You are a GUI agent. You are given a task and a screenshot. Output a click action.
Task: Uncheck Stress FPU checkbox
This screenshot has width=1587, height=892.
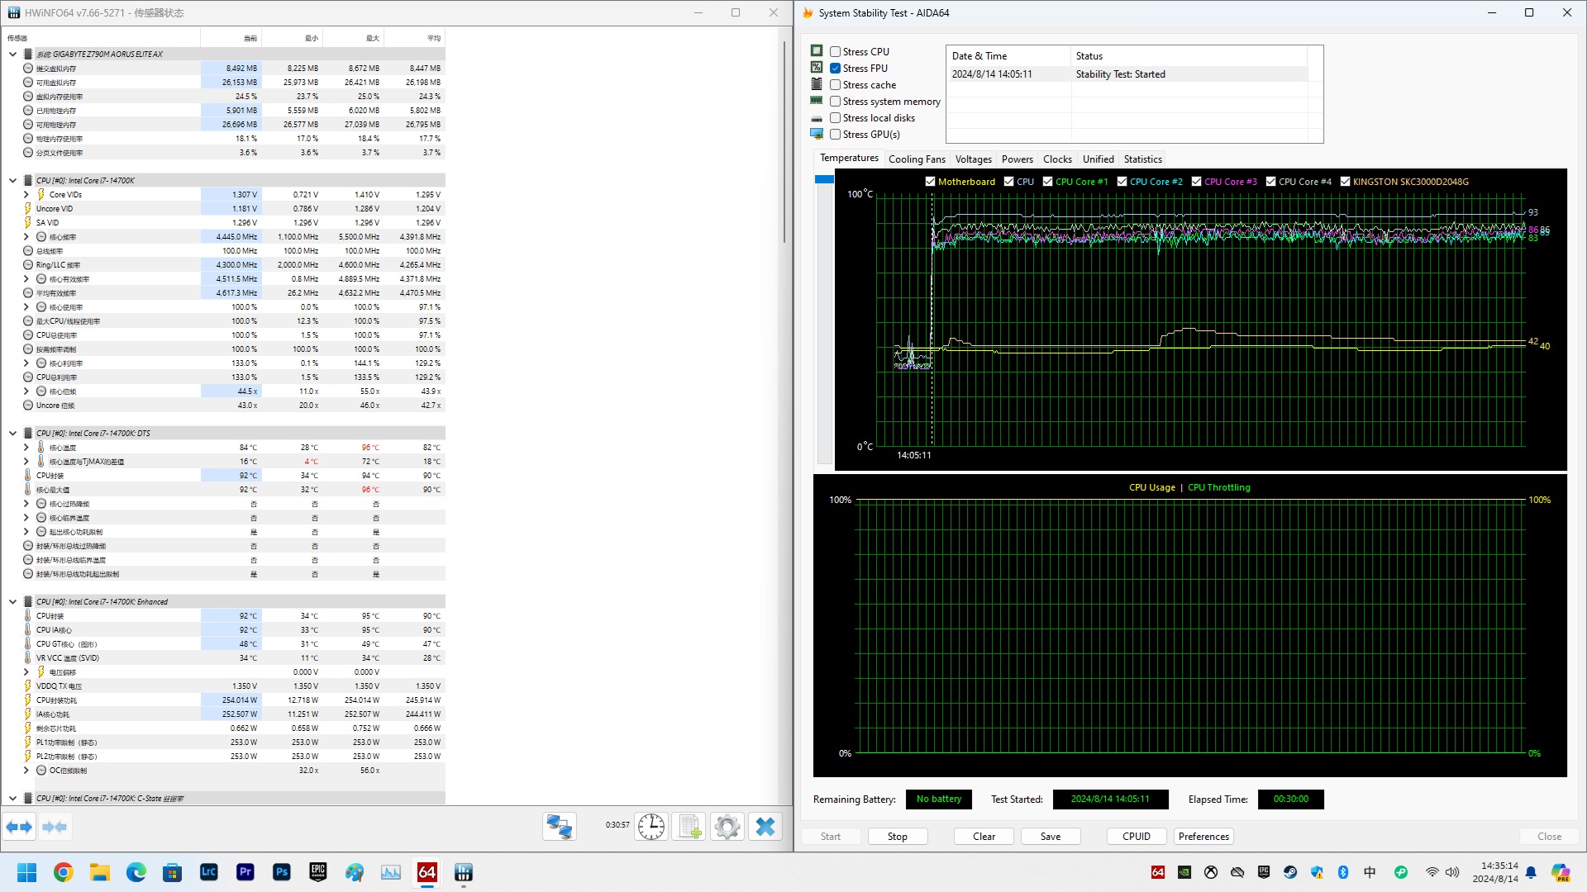coord(836,68)
